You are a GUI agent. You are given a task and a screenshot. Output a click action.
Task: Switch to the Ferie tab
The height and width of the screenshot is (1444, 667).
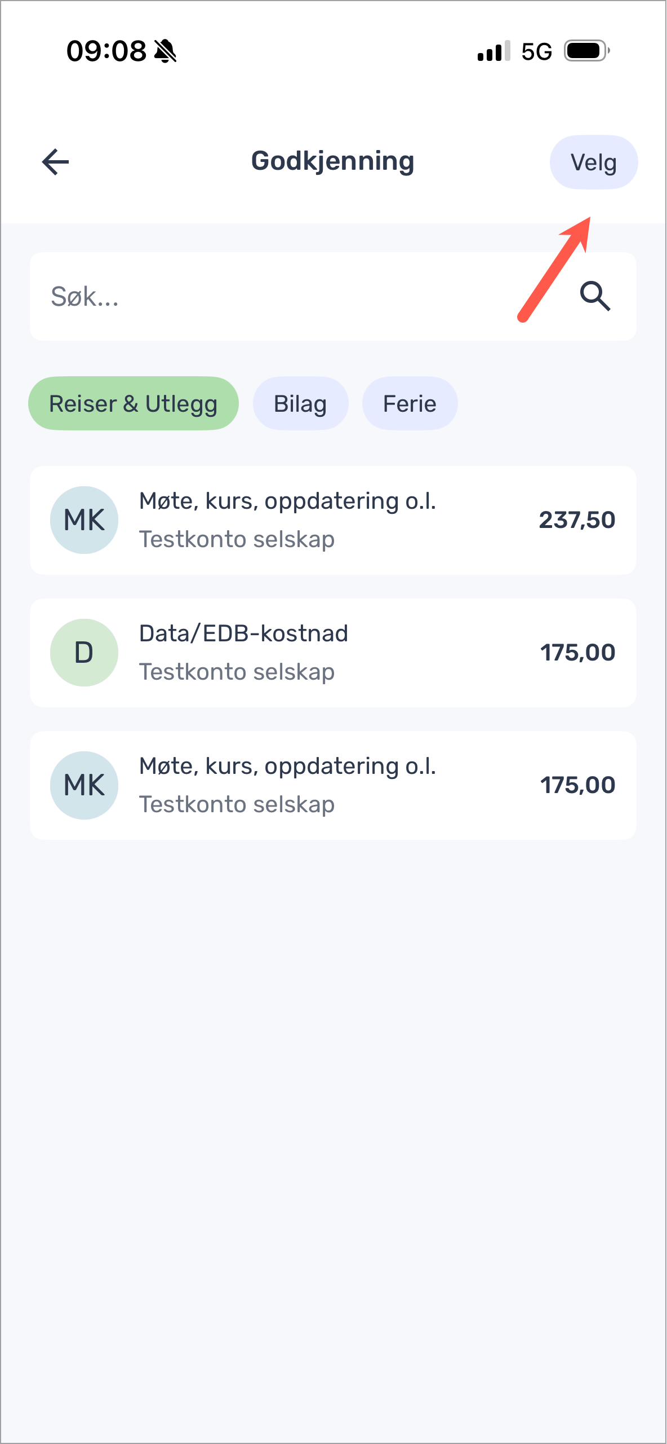point(410,404)
